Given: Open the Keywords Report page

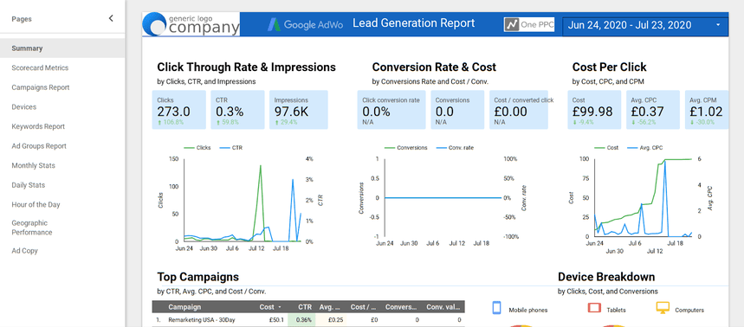Looking at the screenshot, I should (x=38, y=126).
